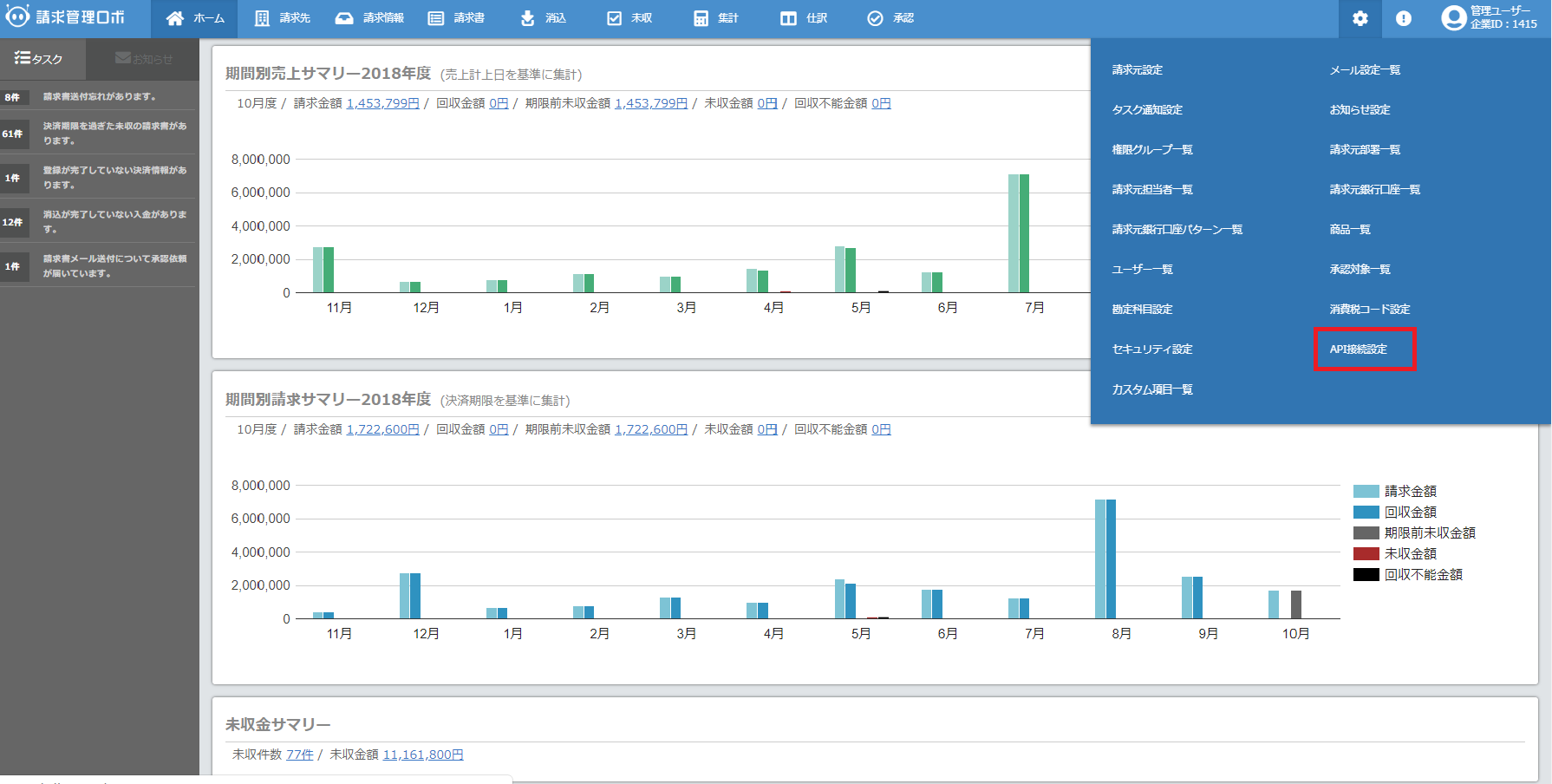This screenshot has height=784, width=1552.
Task: Click 回収不能金額 black legend swatch
Action: coord(1366,575)
